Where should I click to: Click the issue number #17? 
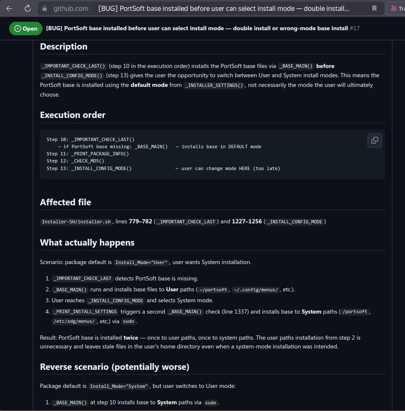tap(355, 28)
